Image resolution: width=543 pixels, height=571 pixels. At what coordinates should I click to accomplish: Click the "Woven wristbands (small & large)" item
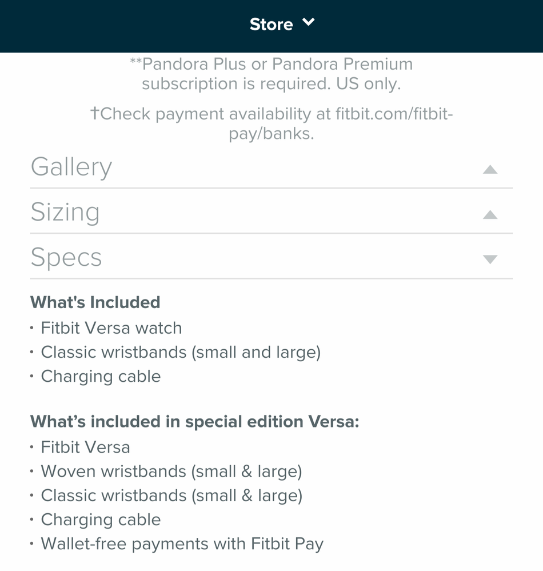[x=171, y=471]
